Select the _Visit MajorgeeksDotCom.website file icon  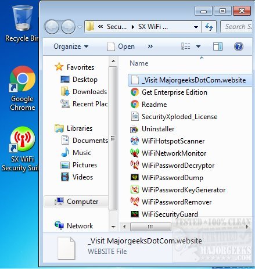point(135,80)
